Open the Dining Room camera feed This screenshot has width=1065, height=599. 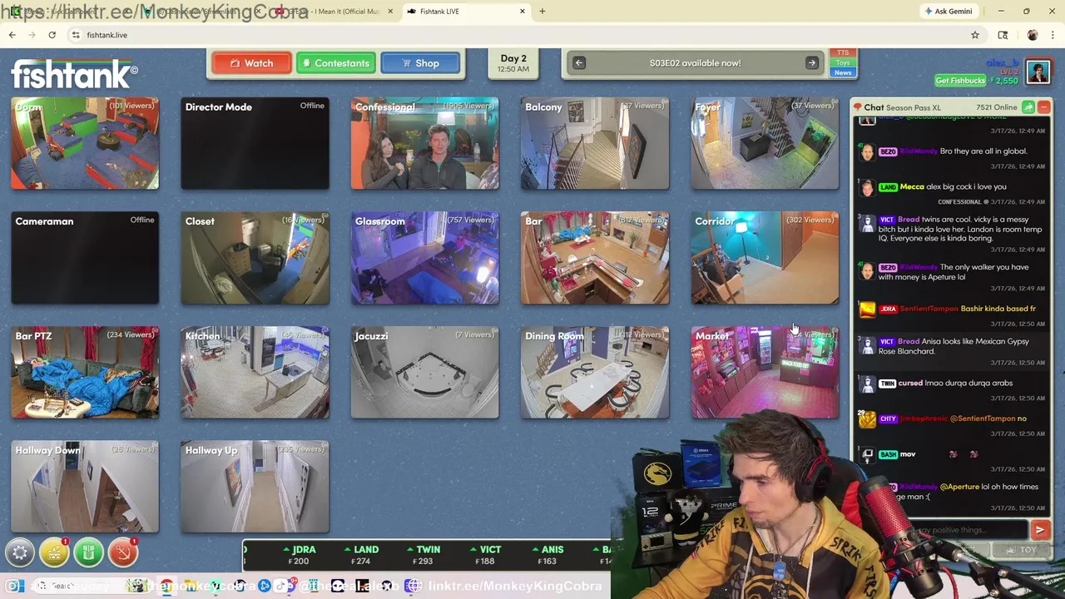[x=594, y=373]
